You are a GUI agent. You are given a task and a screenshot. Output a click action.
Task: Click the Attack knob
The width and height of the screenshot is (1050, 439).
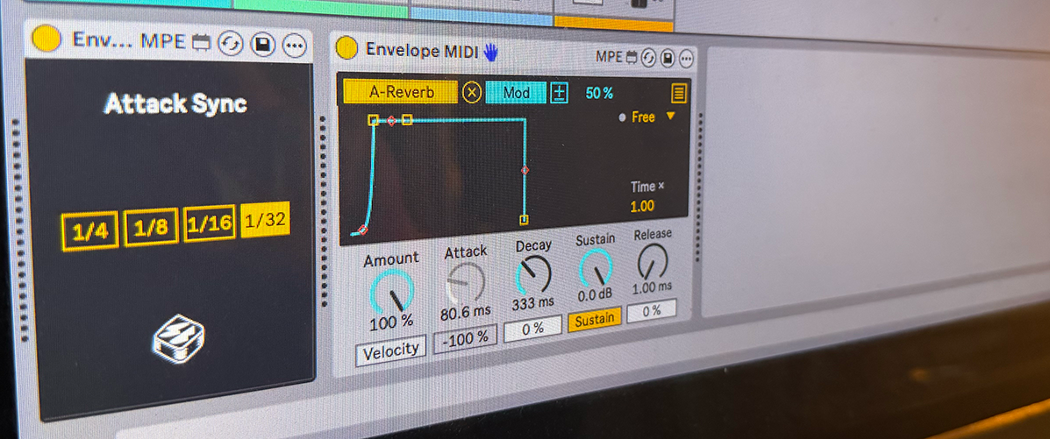pos(466,282)
